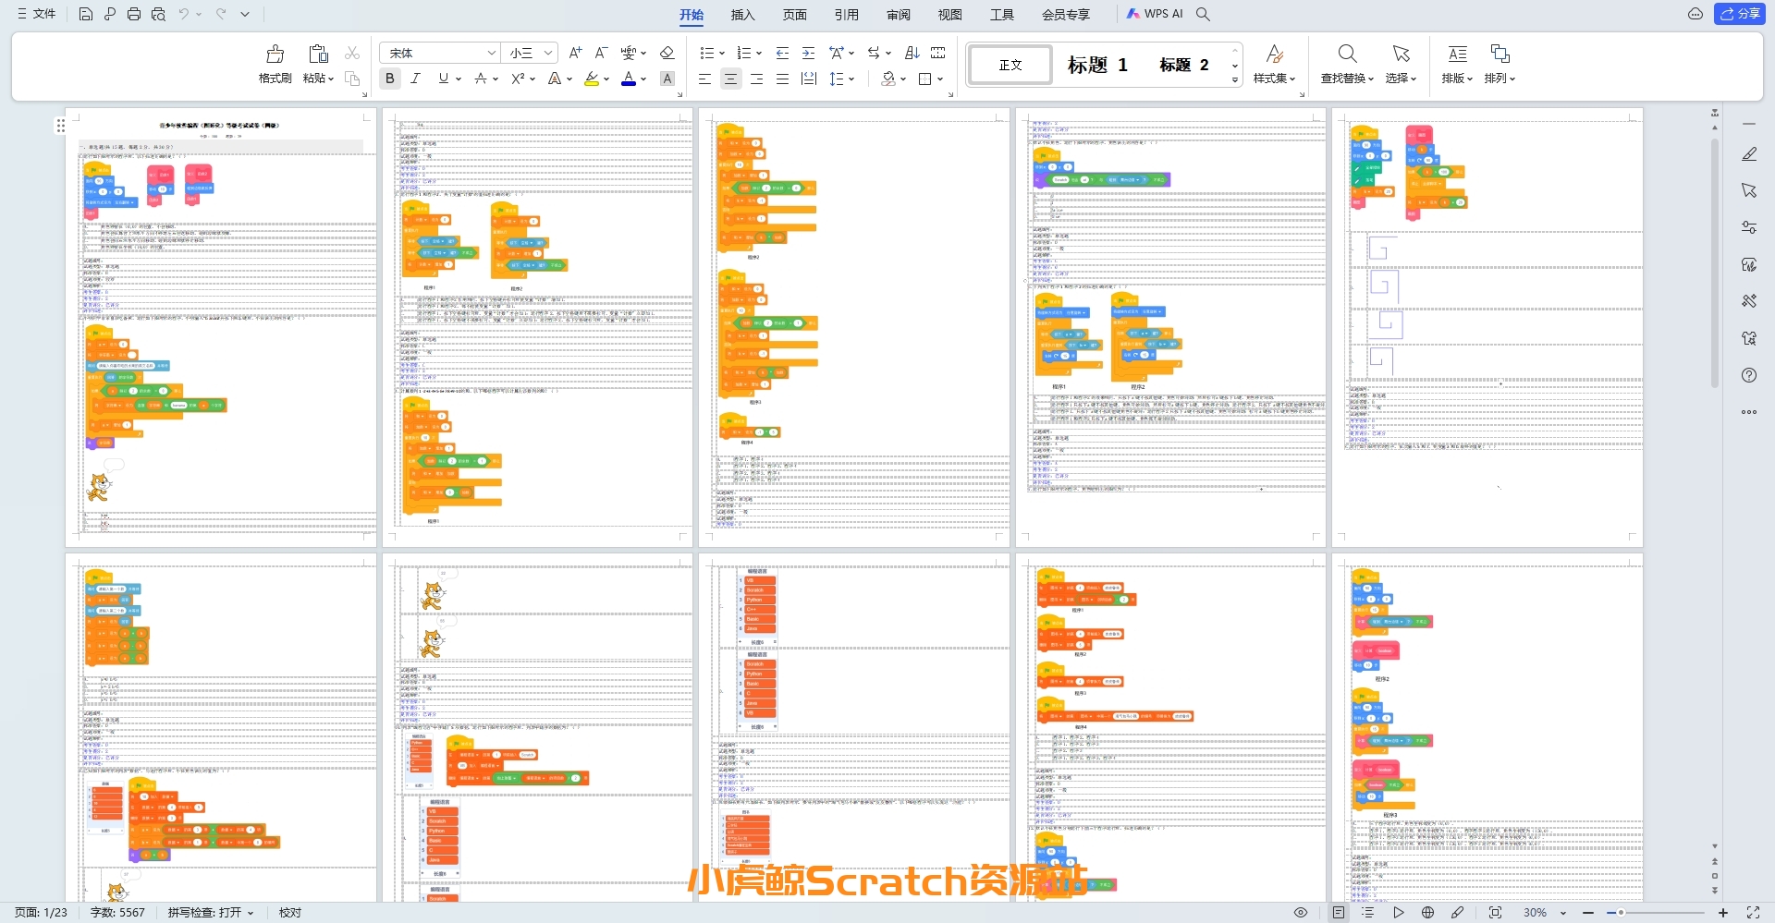Click the 分享 (Share) button

1740,14
